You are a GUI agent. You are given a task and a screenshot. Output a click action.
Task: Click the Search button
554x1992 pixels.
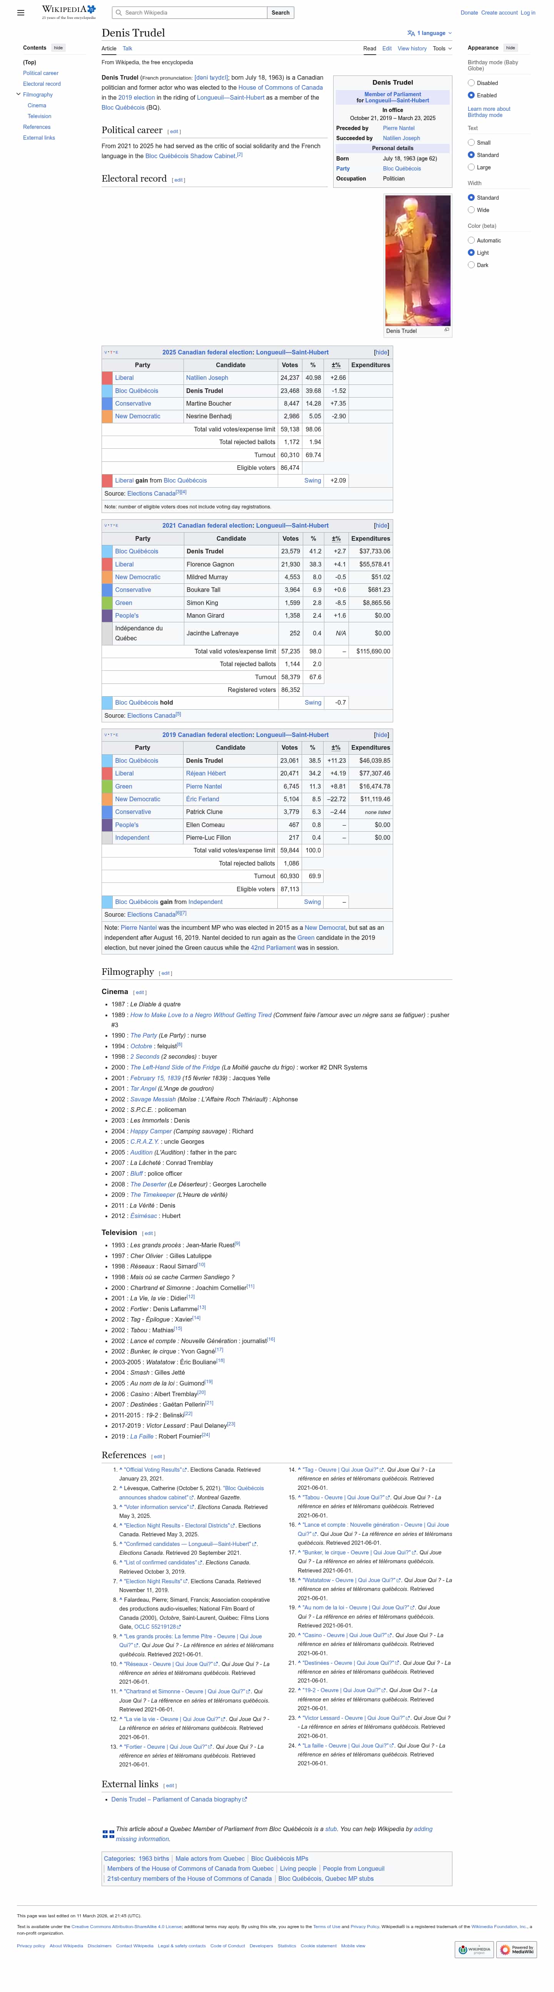[x=280, y=12]
